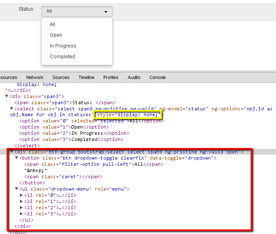Select the option value="1" Open line
The height and width of the screenshot is (234, 276).
(x=64, y=127)
